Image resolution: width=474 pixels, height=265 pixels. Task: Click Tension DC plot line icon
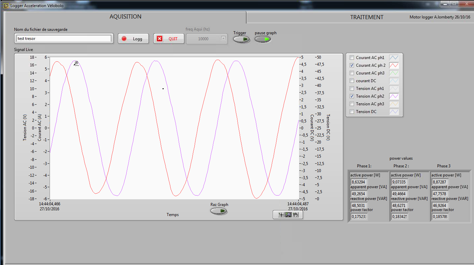pyautogui.click(x=394, y=112)
